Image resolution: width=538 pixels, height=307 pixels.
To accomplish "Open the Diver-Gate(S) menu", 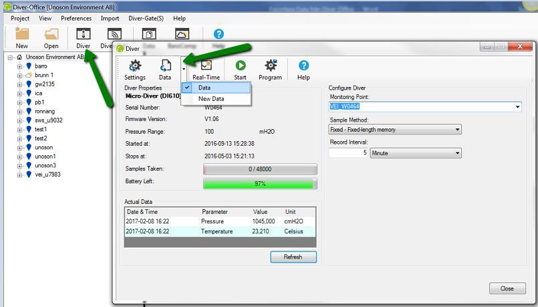I will (146, 19).
